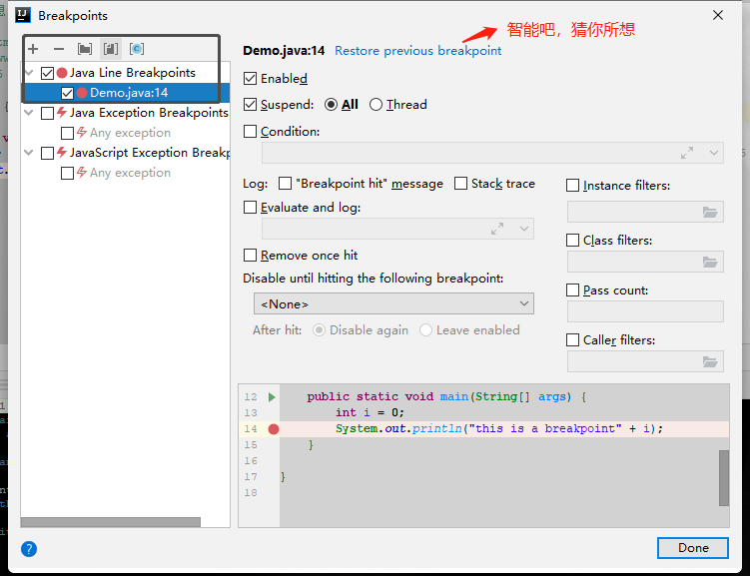Click the help question mark icon
Viewport: 750px width, 576px height.
pos(29,549)
